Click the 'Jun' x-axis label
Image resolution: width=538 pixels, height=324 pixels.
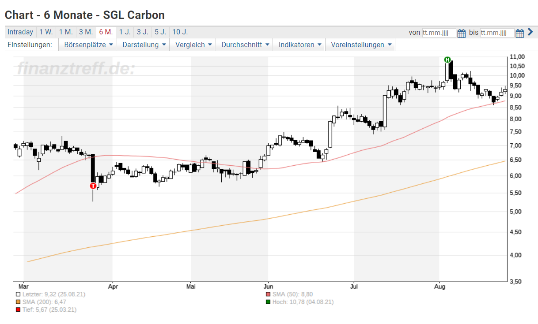tap(268, 287)
